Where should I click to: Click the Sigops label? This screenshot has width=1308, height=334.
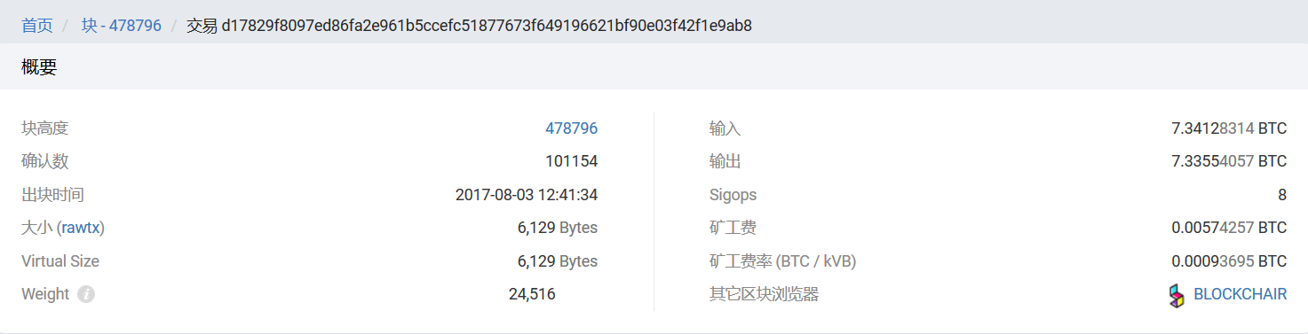click(733, 195)
